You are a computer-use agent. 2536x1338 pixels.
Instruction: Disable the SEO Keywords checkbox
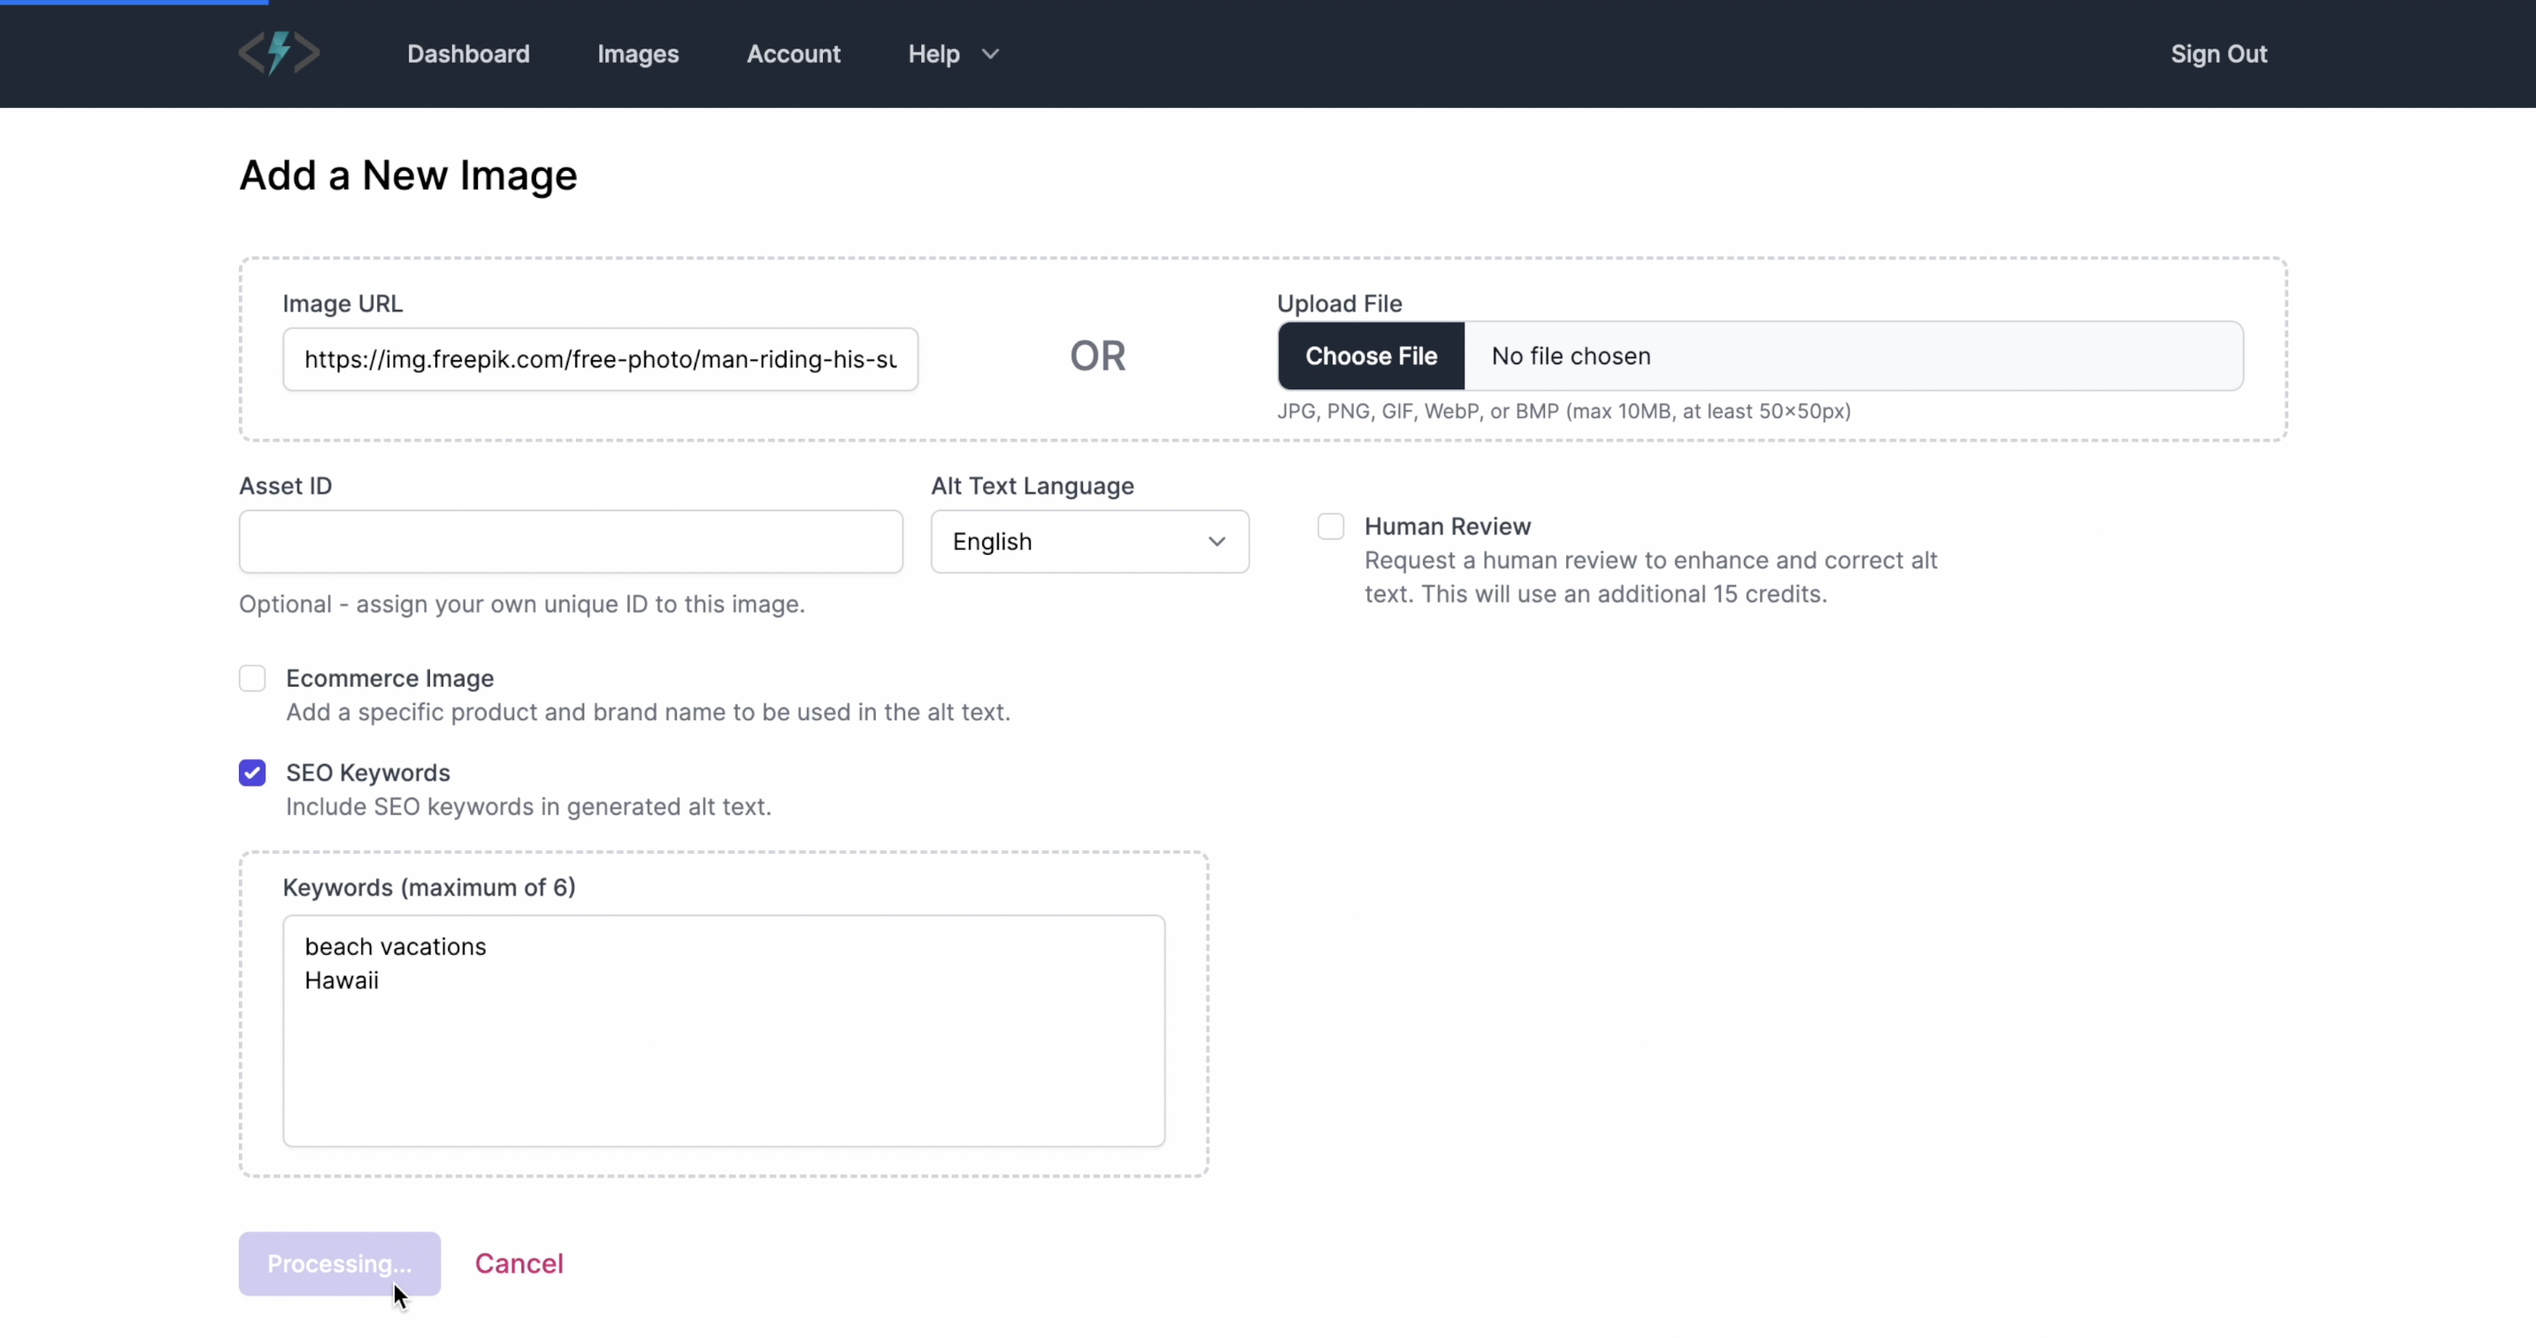coord(251,773)
